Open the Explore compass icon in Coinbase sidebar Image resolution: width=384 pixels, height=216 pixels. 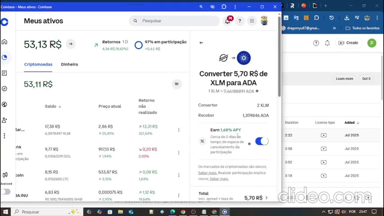pyautogui.click(x=4, y=89)
